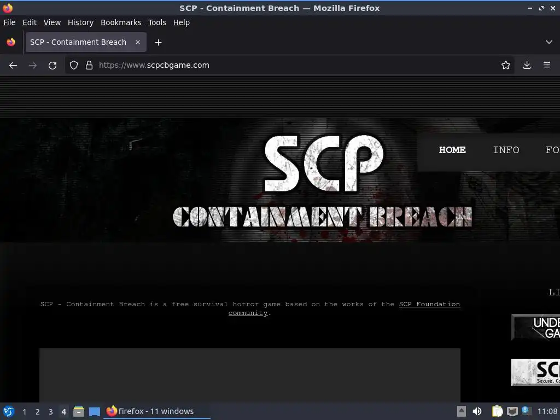
Task: Follow the SCP Foundation community link
Action: point(345,308)
